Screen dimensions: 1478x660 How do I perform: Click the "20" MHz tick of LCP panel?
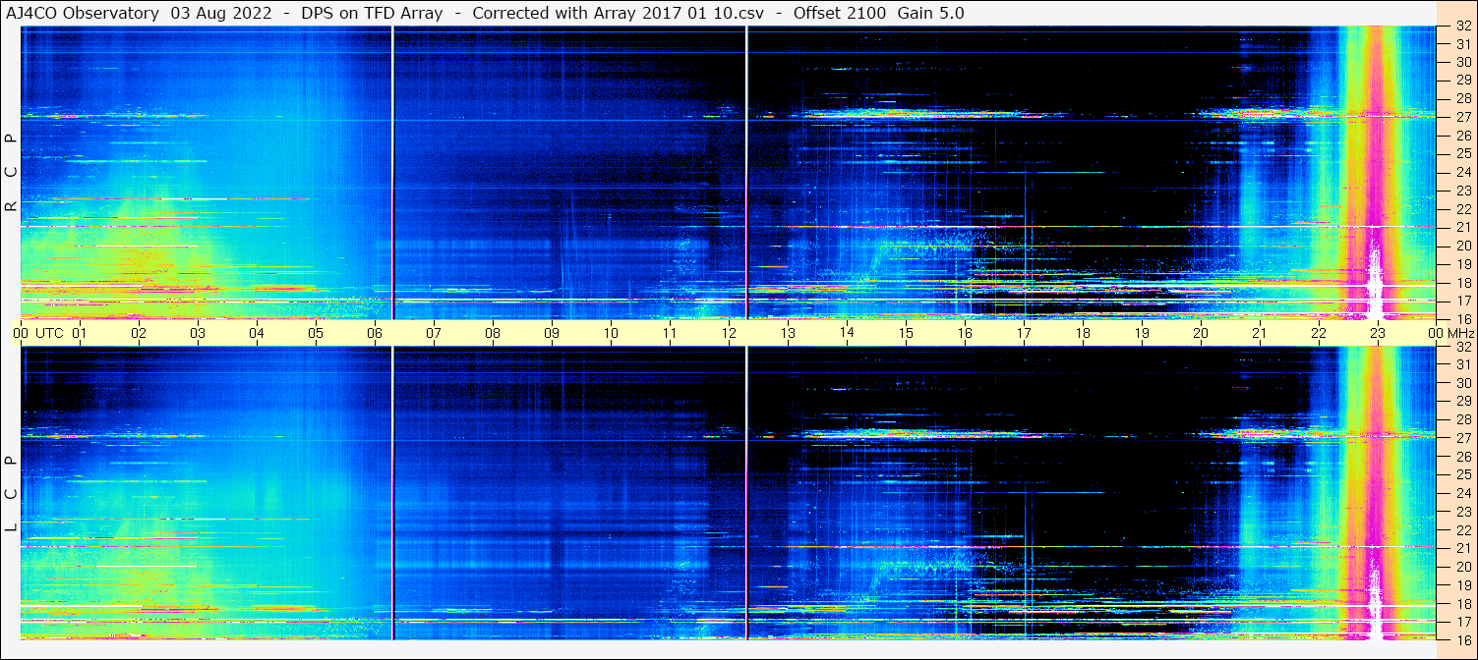coord(1463,567)
